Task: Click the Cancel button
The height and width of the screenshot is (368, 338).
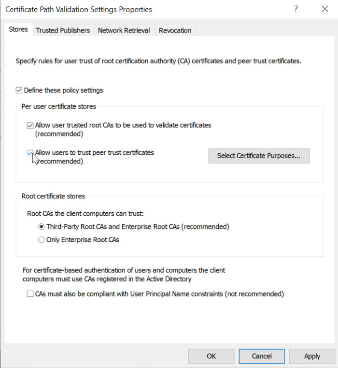Action: 262,356
